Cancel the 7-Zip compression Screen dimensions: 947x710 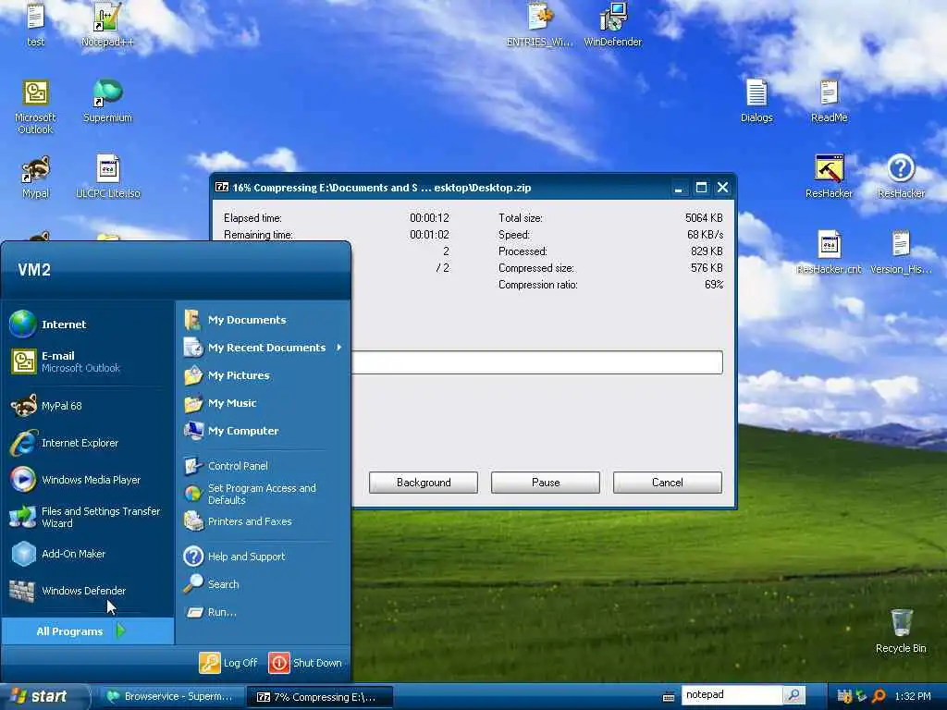[668, 483]
